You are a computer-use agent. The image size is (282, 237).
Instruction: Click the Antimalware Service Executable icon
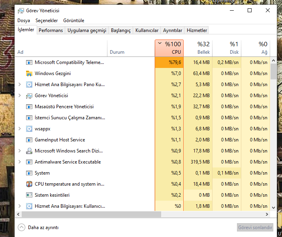[29, 162]
